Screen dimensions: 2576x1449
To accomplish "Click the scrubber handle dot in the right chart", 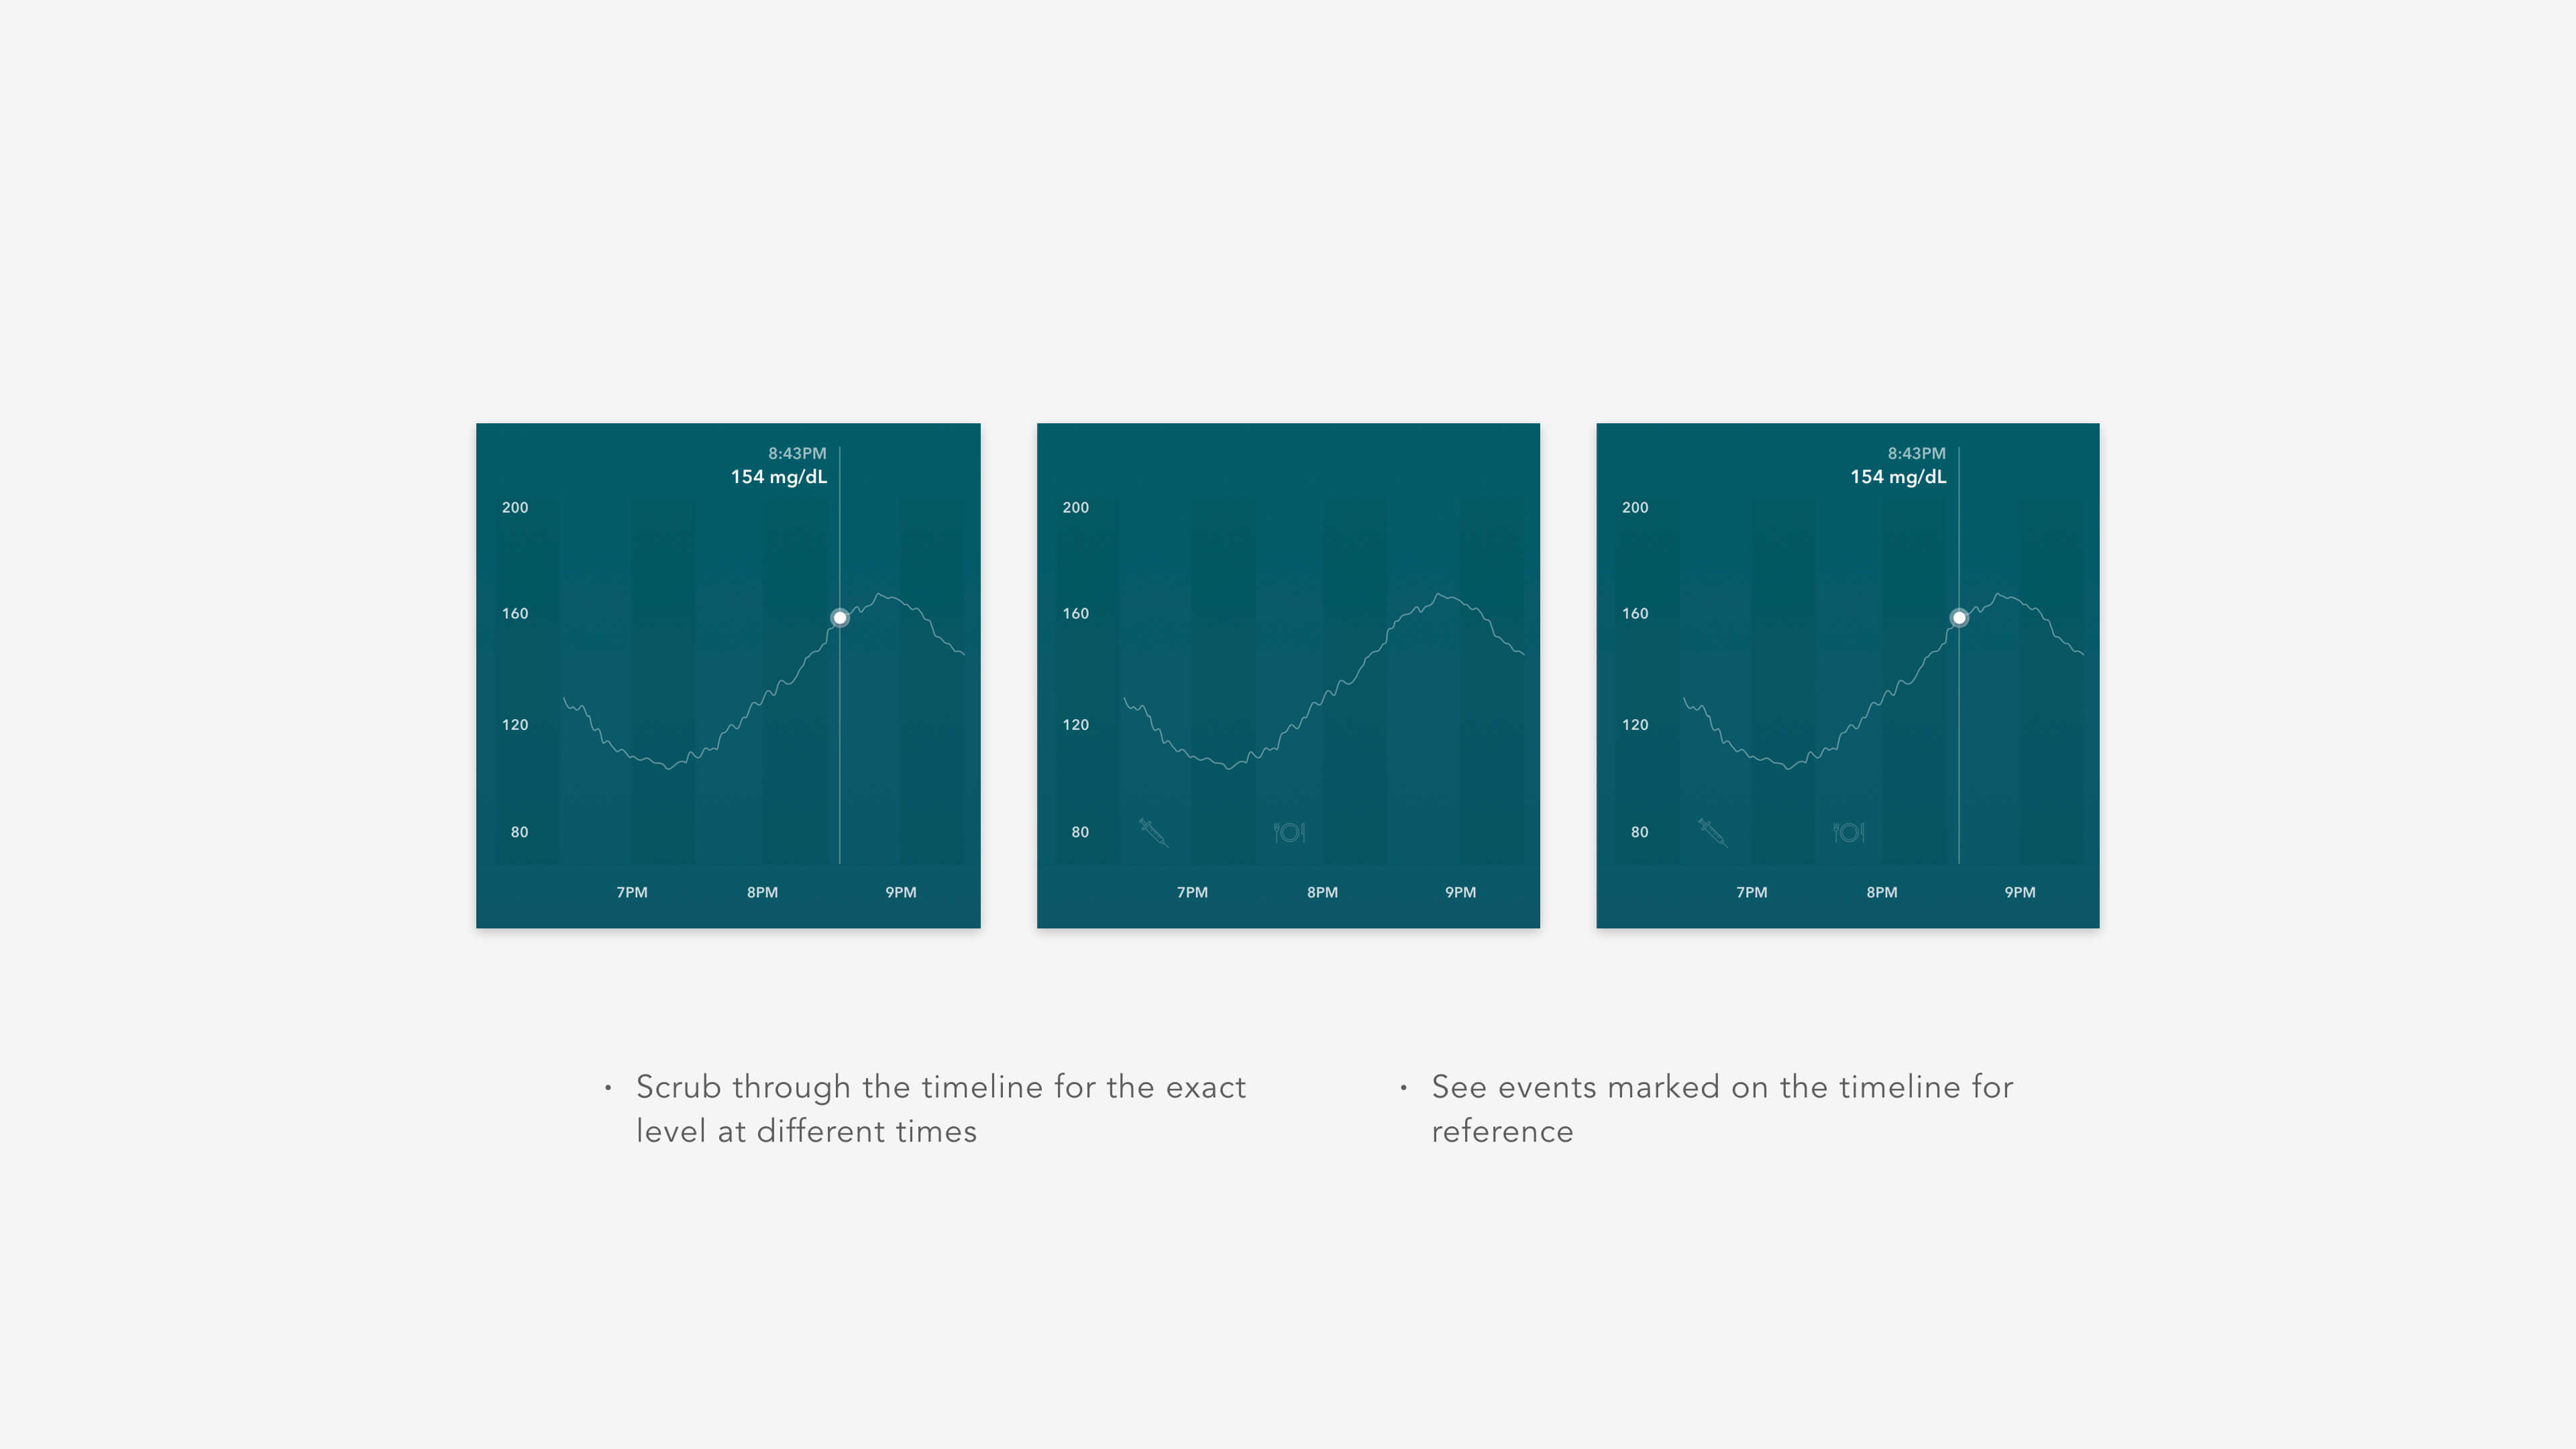I will click(x=1959, y=618).
